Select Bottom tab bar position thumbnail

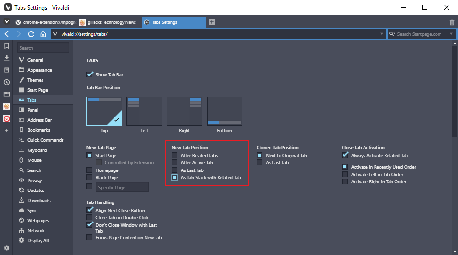(224, 111)
